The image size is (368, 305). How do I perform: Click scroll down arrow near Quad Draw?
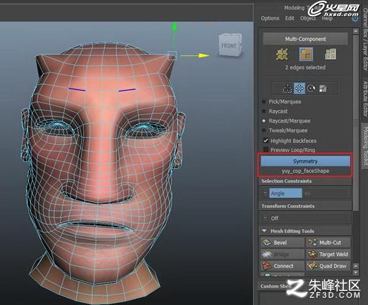click(356, 273)
